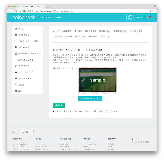Screen dimensions: 164x161
Task: Click the green 提出する button
Action: coord(59,105)
